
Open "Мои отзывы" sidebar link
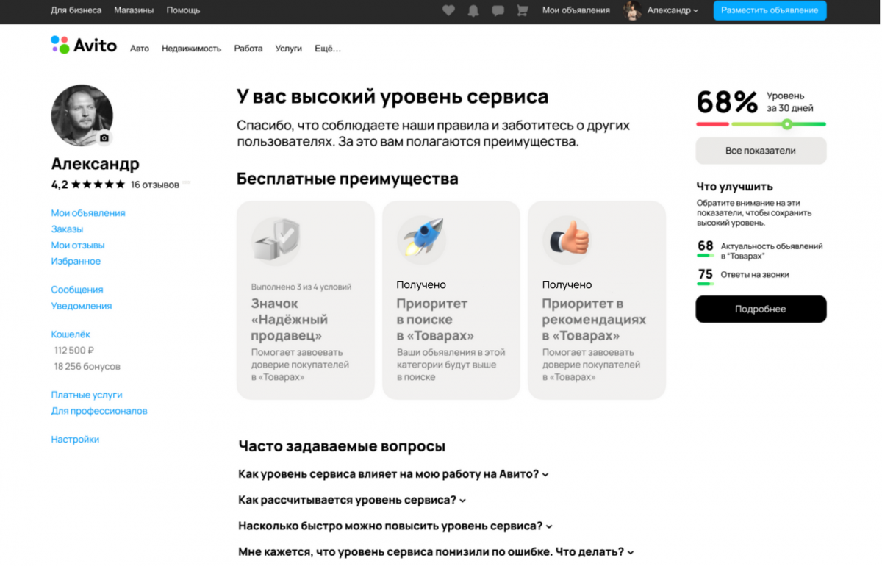pos(78,245)
